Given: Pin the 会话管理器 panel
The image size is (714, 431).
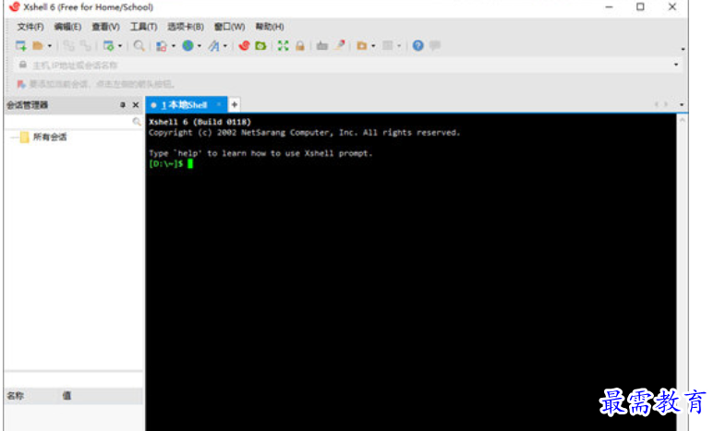Looking at the screenshot, I should pyautogui.click(x=123, y=105).
